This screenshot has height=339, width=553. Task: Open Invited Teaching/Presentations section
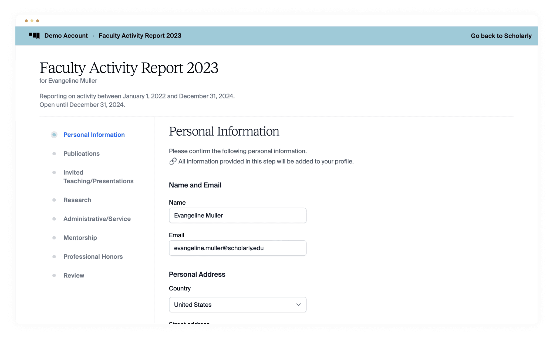[98, 177]
